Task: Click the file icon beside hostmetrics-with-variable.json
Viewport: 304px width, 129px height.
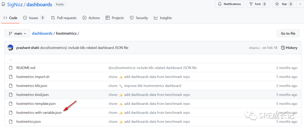Action: [11, 112]
